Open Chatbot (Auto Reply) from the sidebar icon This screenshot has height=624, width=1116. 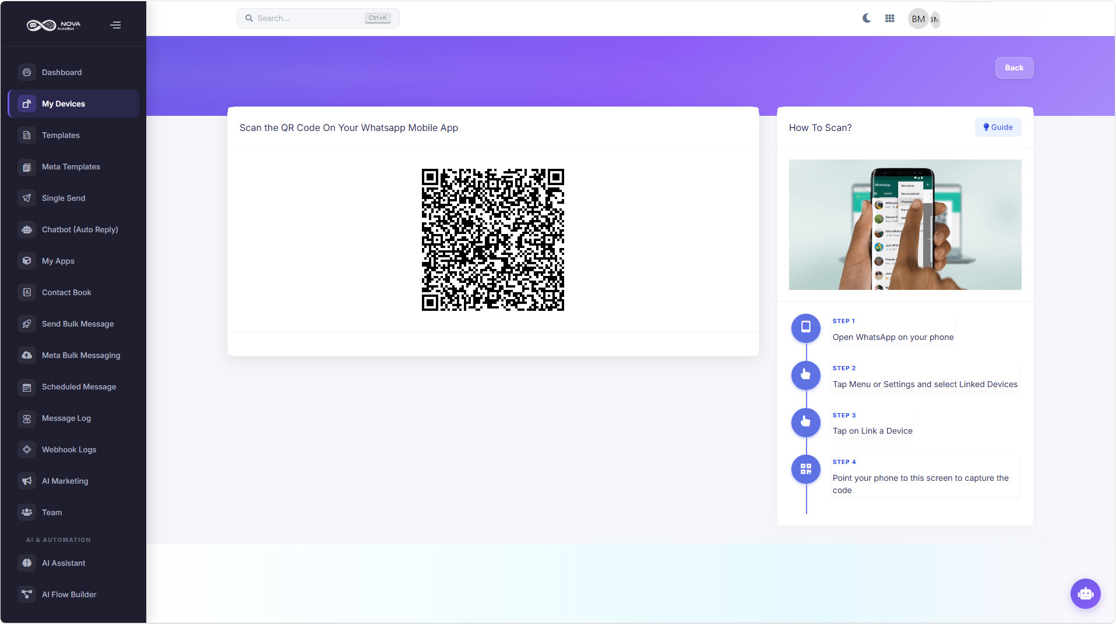click(27, 229)
